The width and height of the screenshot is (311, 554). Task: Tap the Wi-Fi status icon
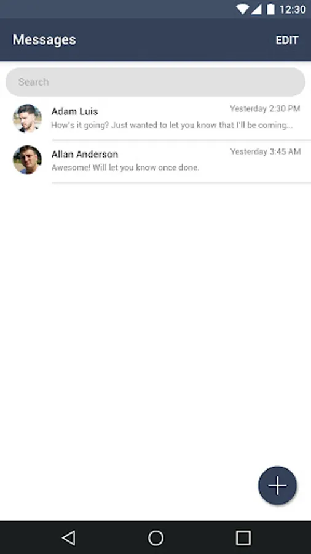click(x=242, y=9)
